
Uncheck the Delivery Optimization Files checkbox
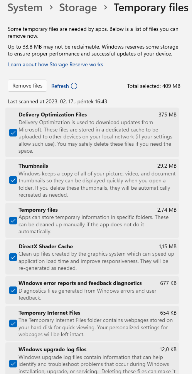tap(13, 133)
